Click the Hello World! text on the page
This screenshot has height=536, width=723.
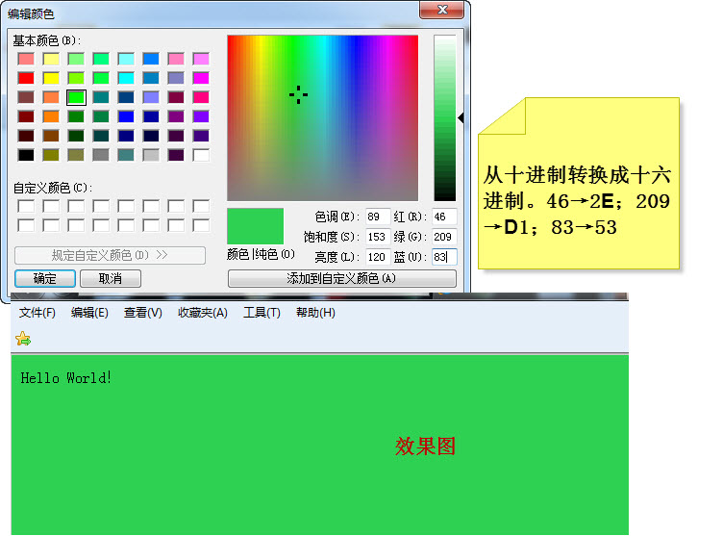click(x=66, y=377)
